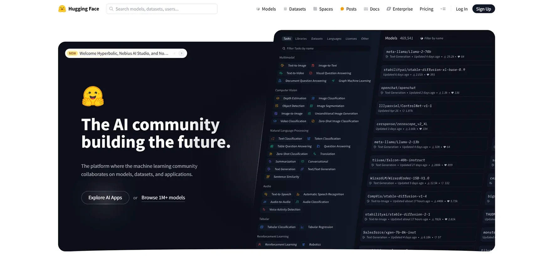The image size is (552, 263).
Task: Click the Text-to-Video task icon
Action: [x=281, y=73]
